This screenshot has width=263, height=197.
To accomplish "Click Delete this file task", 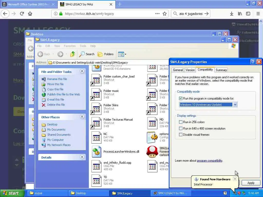I will [x=56, y=105].
